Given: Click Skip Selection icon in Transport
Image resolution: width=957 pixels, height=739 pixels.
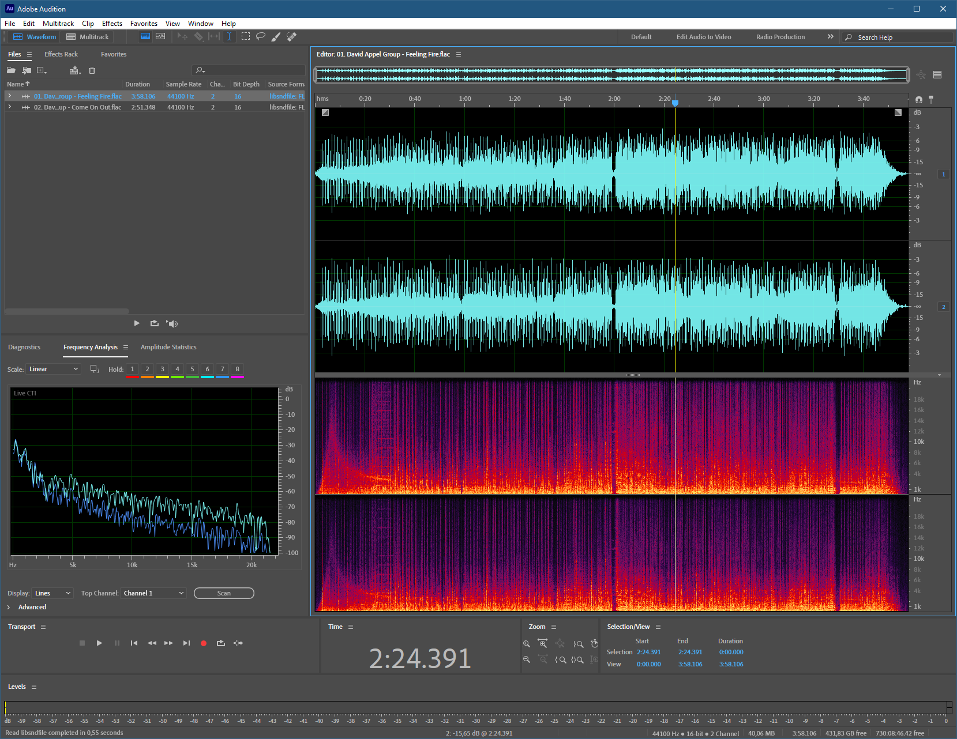Looking at the screenshot, I should click(238, 643).
